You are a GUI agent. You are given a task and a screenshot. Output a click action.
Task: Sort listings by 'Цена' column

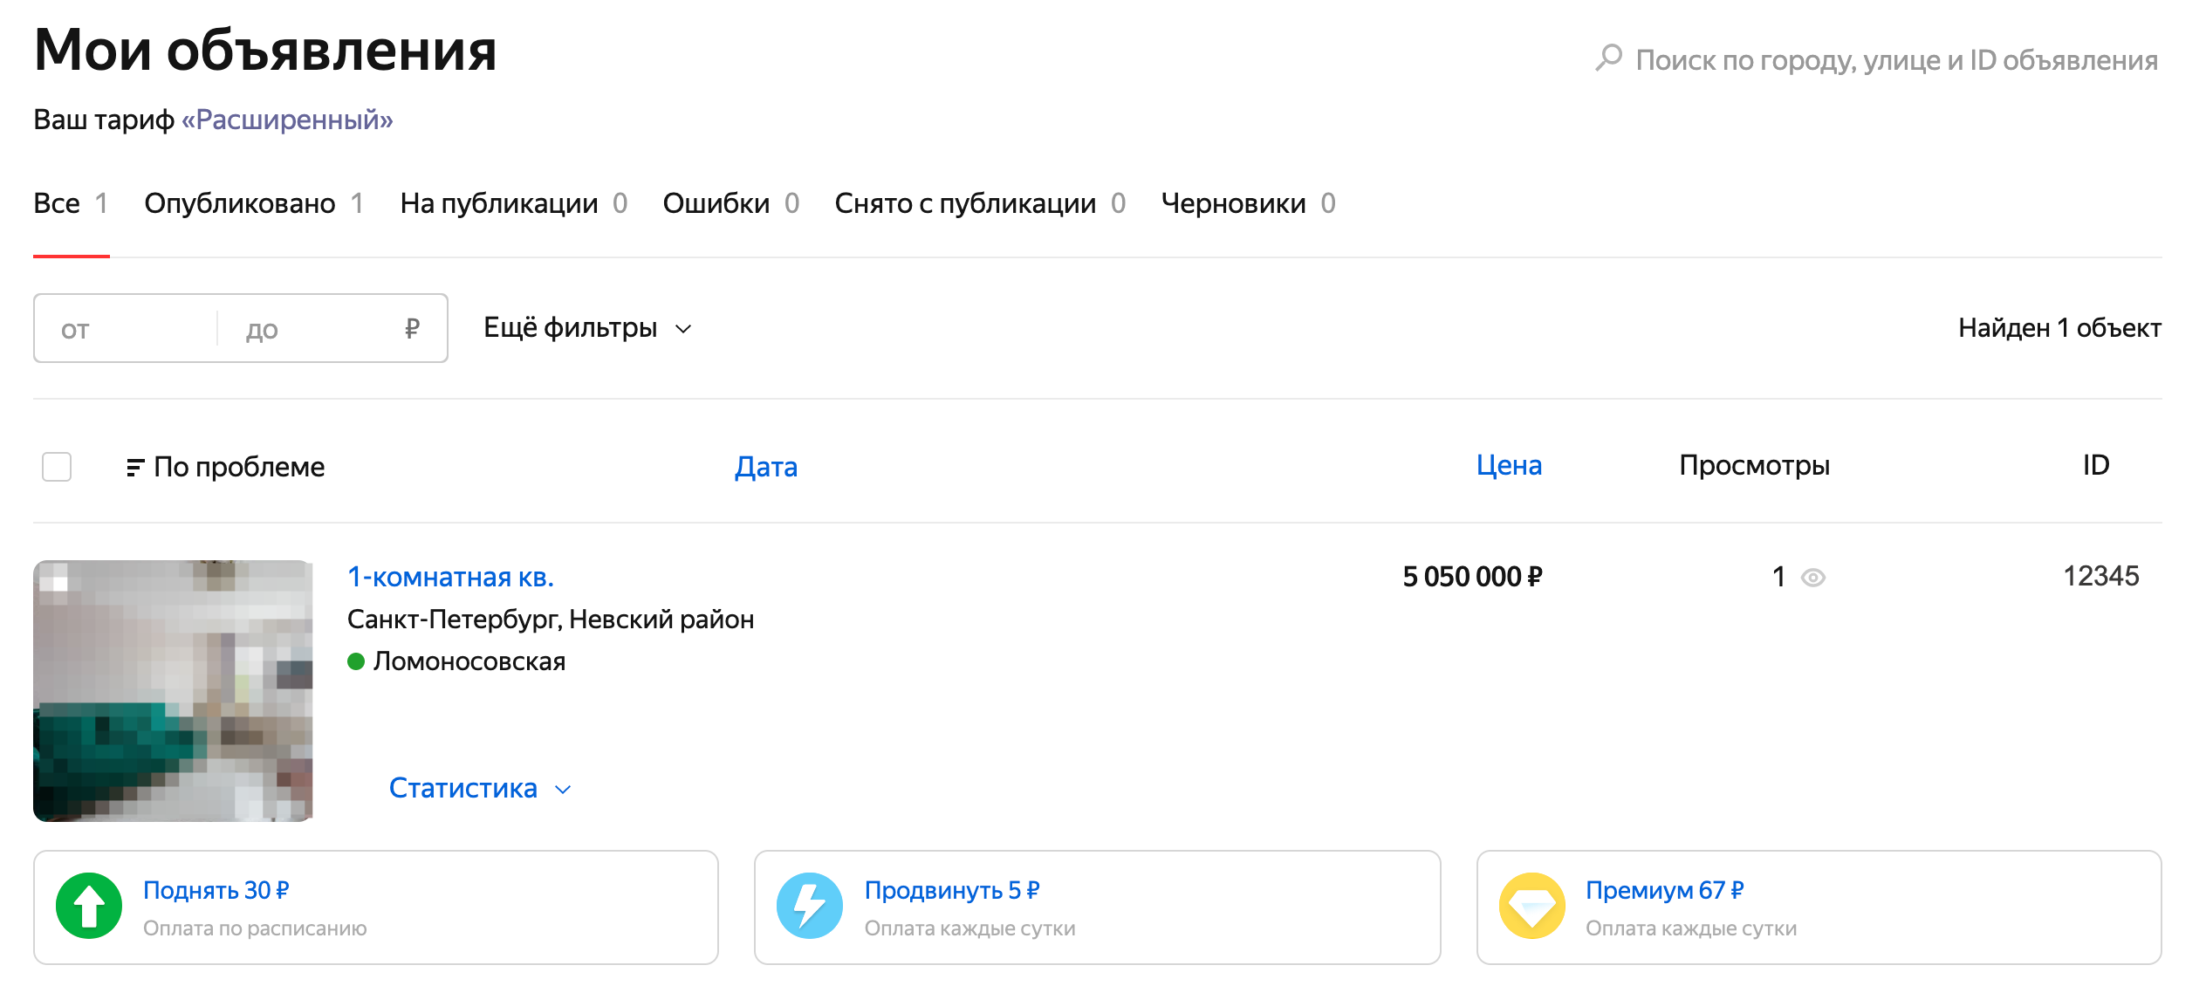1509,465
